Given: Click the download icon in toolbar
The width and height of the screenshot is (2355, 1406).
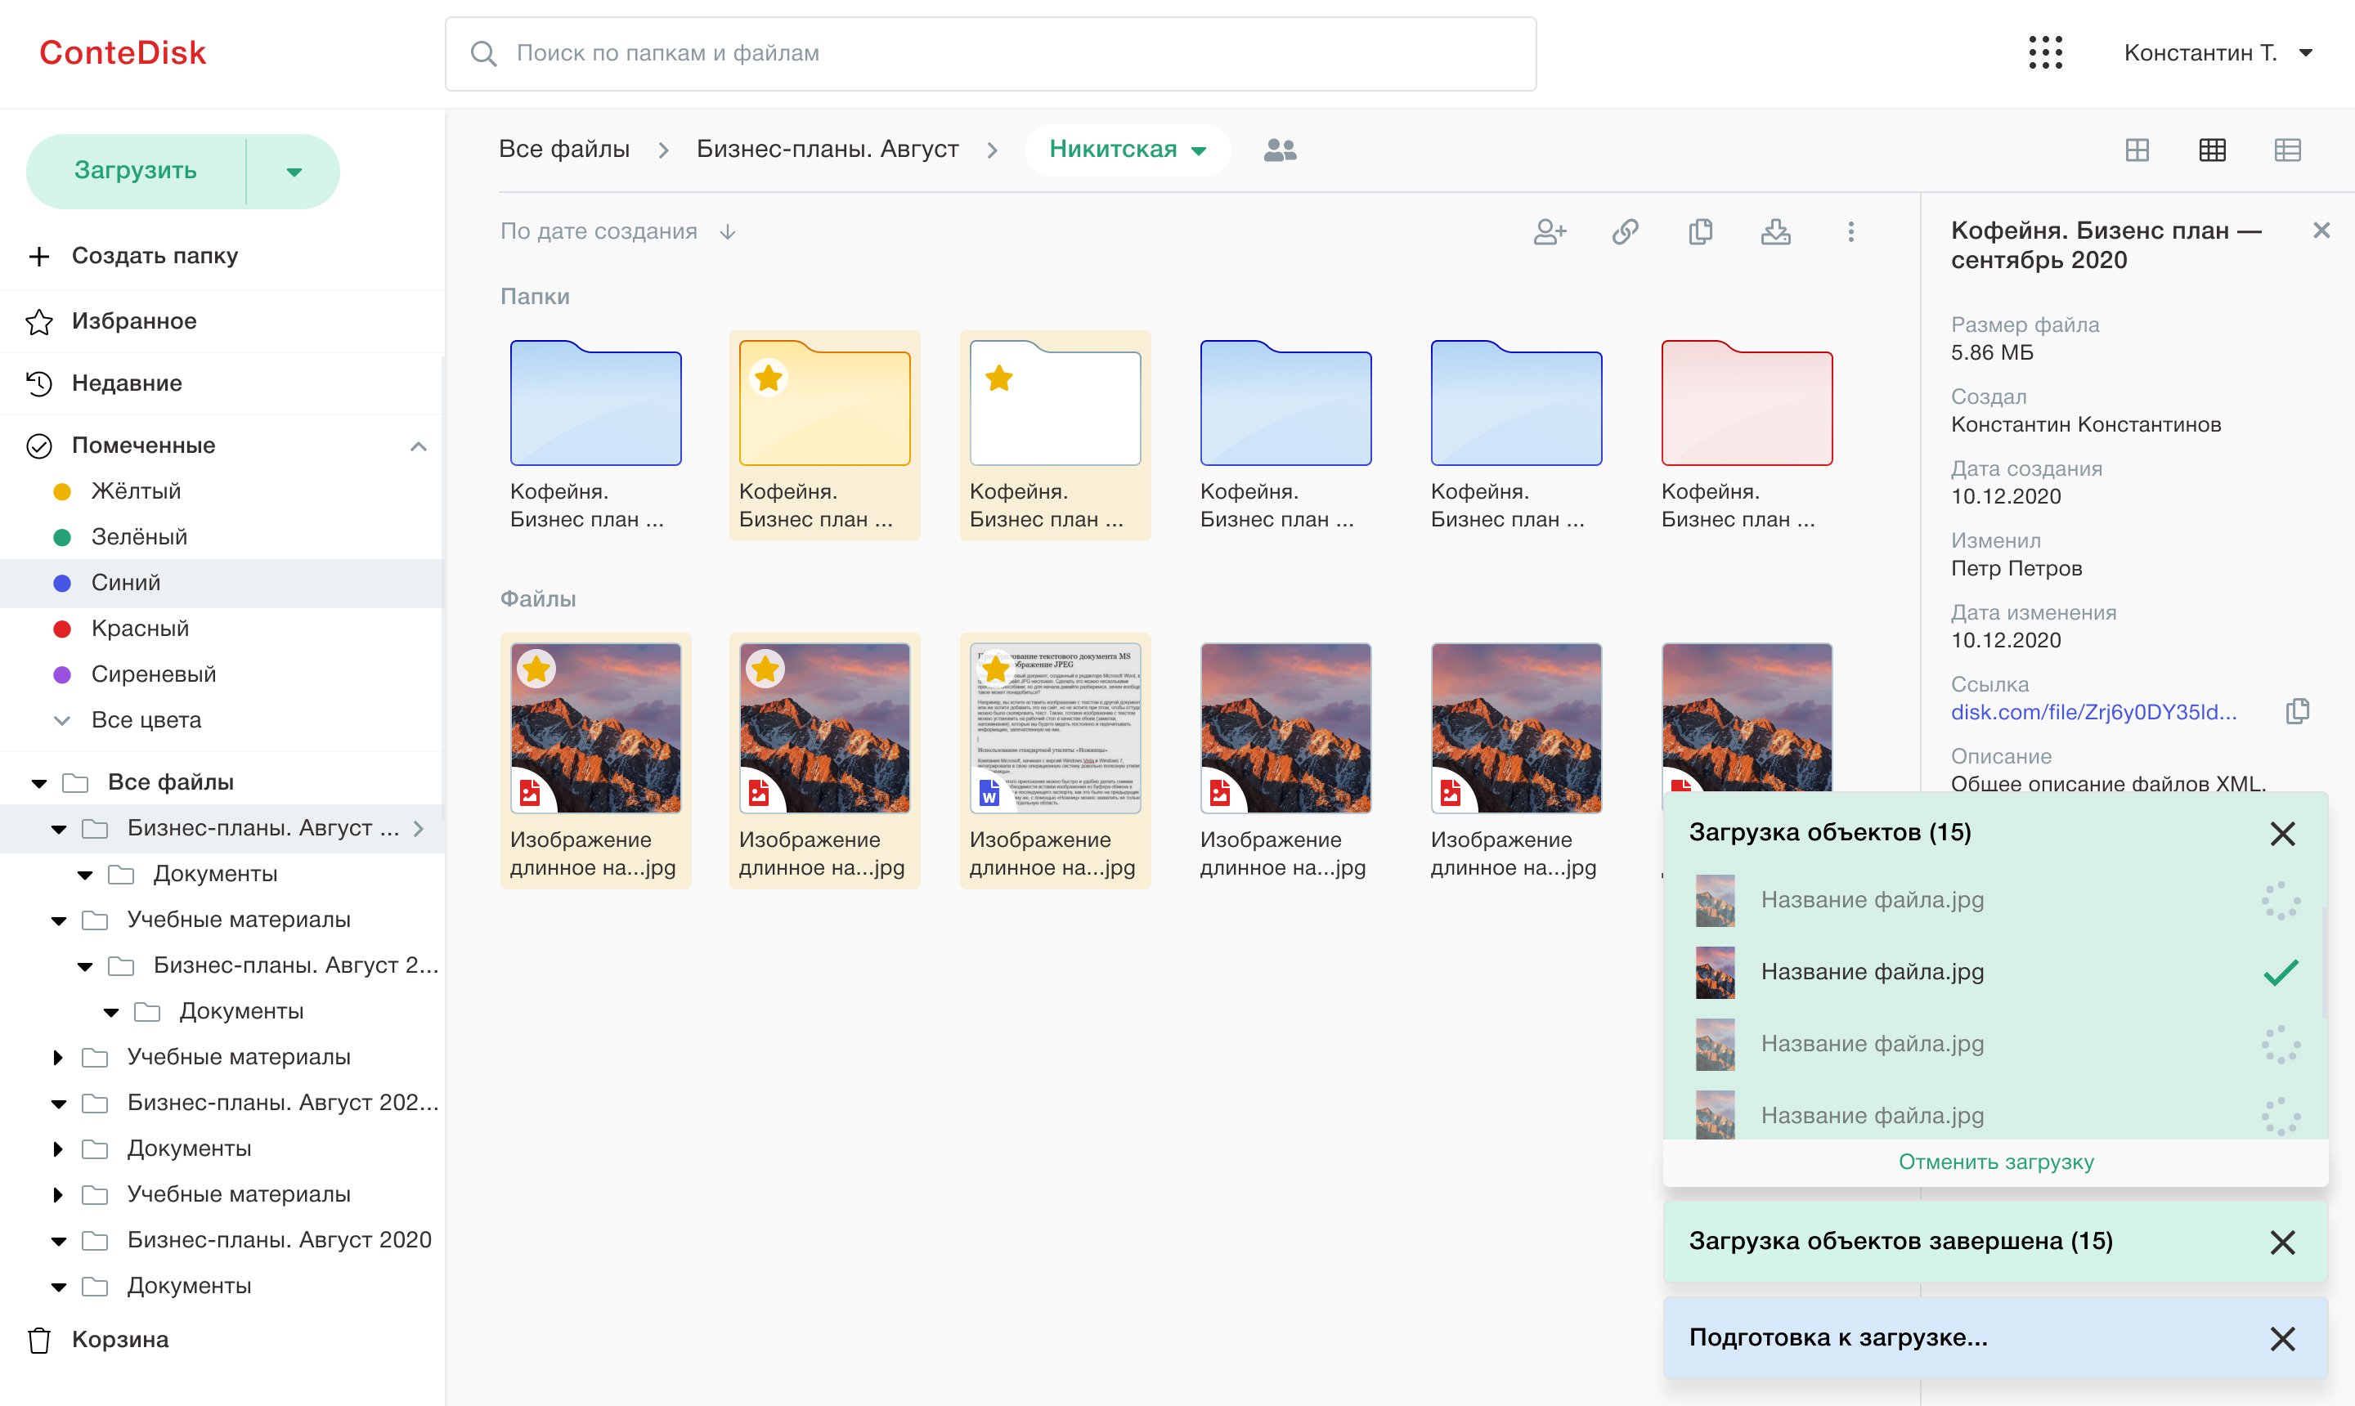Looking at the screenshot, I should point(1775,232).
